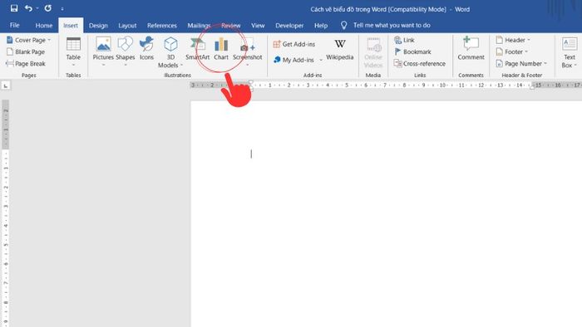The width and height of the screenshot is (582, 327).
Task: Click the Tell me what you want to do box
Action: (x=392, y=25)
